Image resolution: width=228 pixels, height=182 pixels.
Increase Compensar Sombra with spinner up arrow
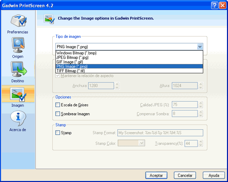click(201, 112)
